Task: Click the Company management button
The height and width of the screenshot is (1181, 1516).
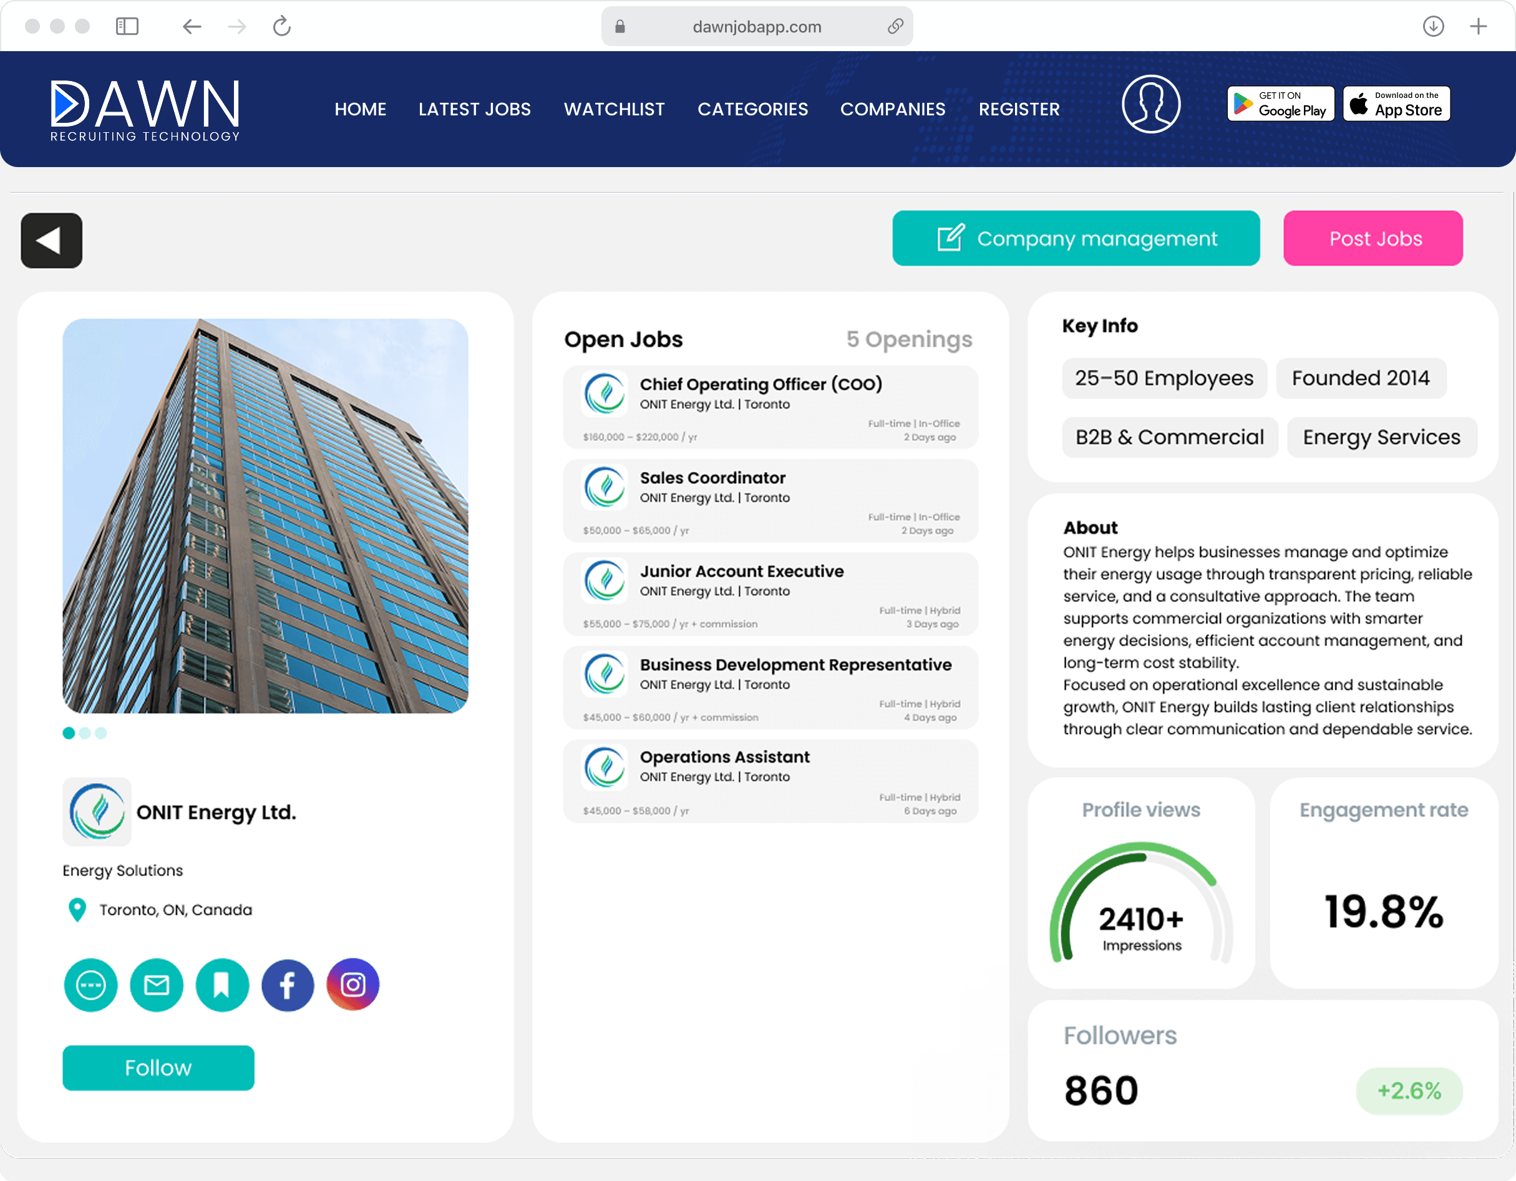Action: click(x=1076, y=238)
